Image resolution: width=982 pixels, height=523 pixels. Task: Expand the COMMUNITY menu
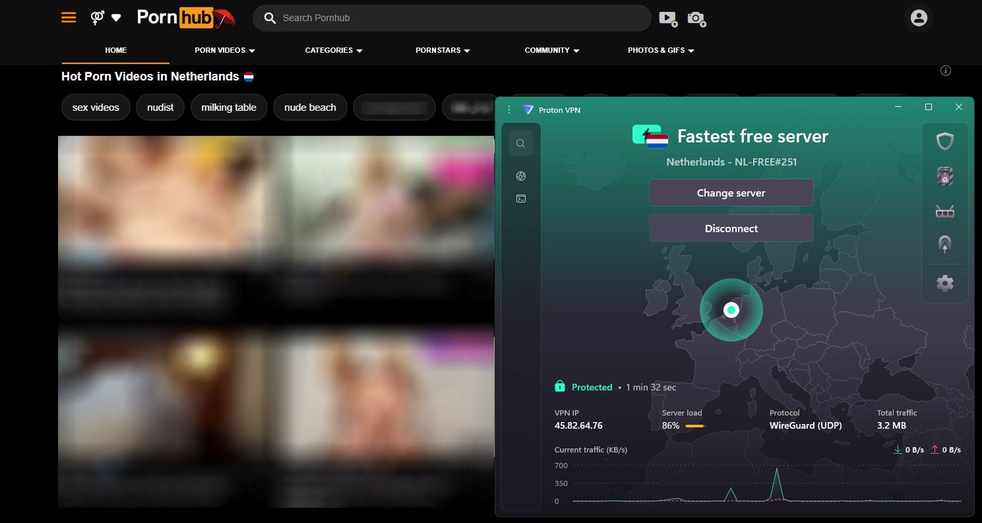(552, 50)
